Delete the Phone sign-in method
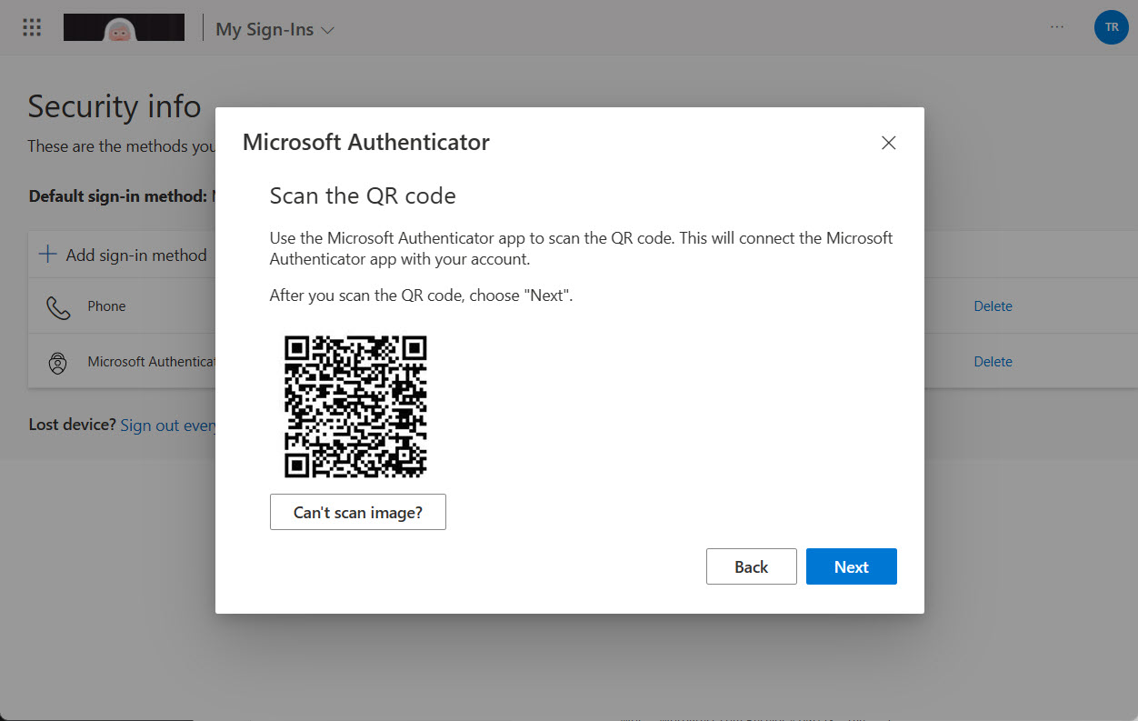Viewport: 1138px width, 721px height. (x=993, y=306)
